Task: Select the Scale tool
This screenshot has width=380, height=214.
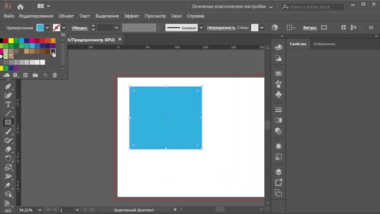Action: click(x=8, y=167)
